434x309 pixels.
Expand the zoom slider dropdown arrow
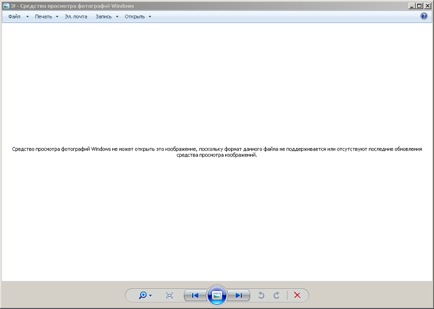click(x=150, y=295)
